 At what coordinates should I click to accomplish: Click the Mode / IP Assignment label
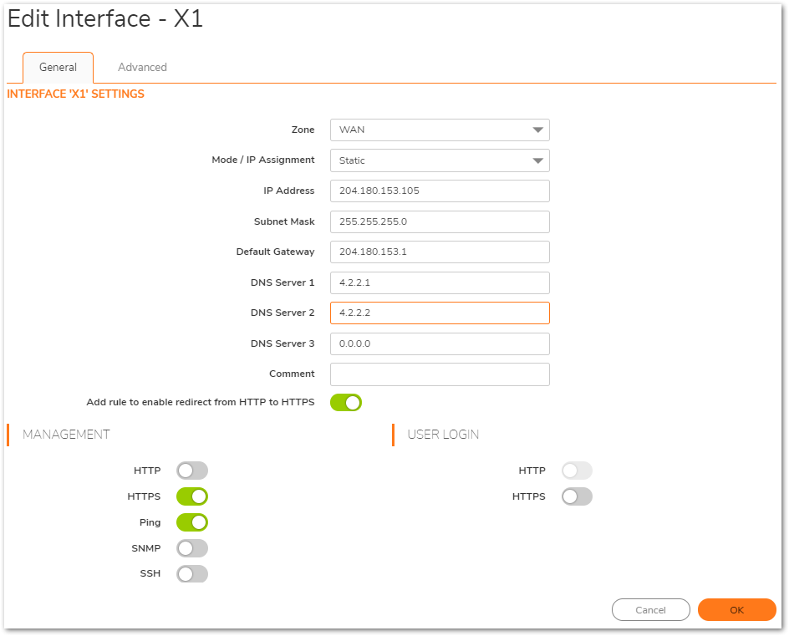pos(263,160)
